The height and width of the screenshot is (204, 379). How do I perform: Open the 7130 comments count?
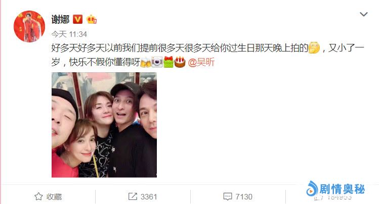[x=244, y=197]
